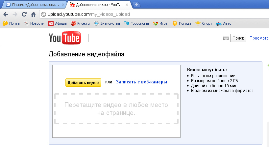269x147 pixels.
Task: Click the globe icon in the address bar
Action: 44,14
